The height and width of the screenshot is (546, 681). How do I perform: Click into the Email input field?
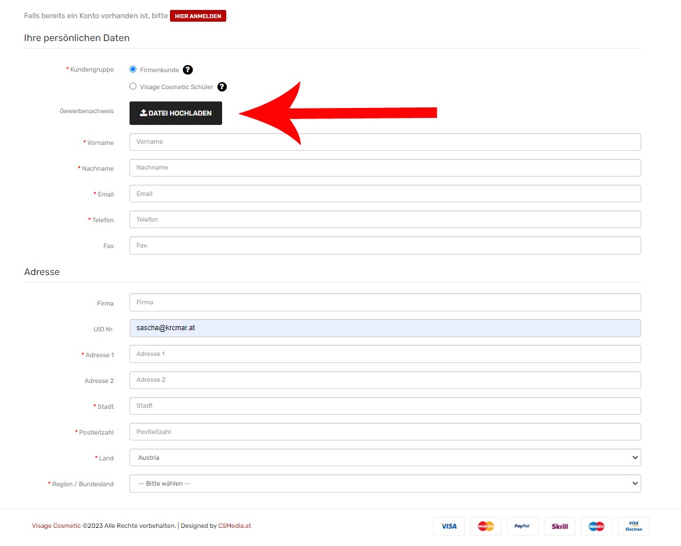pos(384,194)
